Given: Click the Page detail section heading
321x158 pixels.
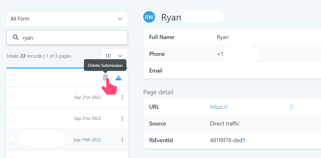Looking at the screenshot, I should point(158,92).
